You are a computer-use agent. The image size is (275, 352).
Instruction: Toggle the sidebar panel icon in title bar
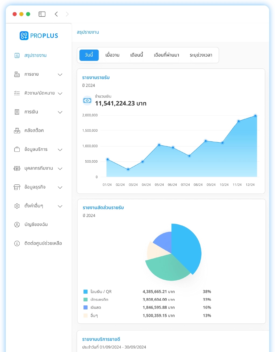[x=42, y=14]
